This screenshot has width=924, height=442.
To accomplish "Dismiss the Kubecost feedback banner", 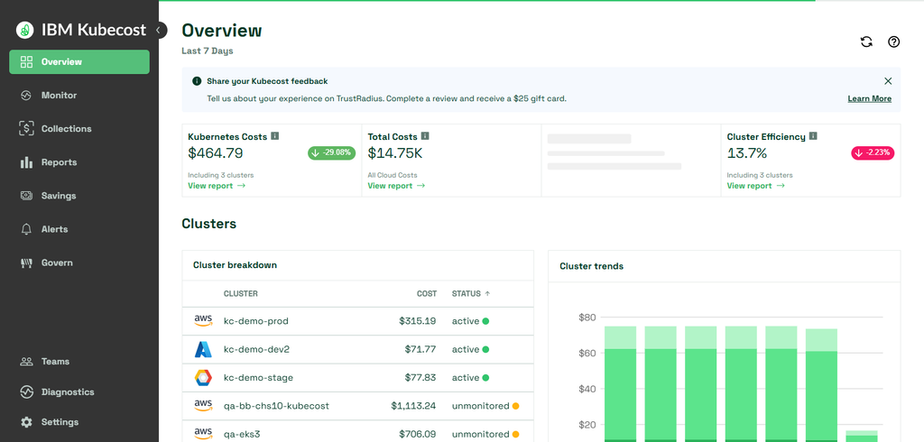I will [888, 81].
